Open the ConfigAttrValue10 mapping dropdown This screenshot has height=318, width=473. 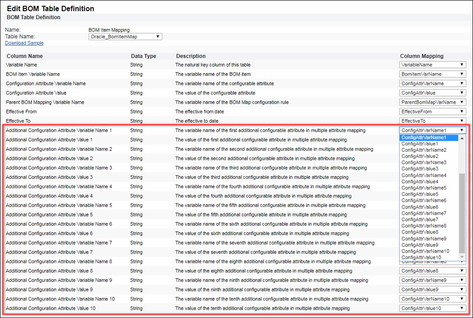point(432,308)
